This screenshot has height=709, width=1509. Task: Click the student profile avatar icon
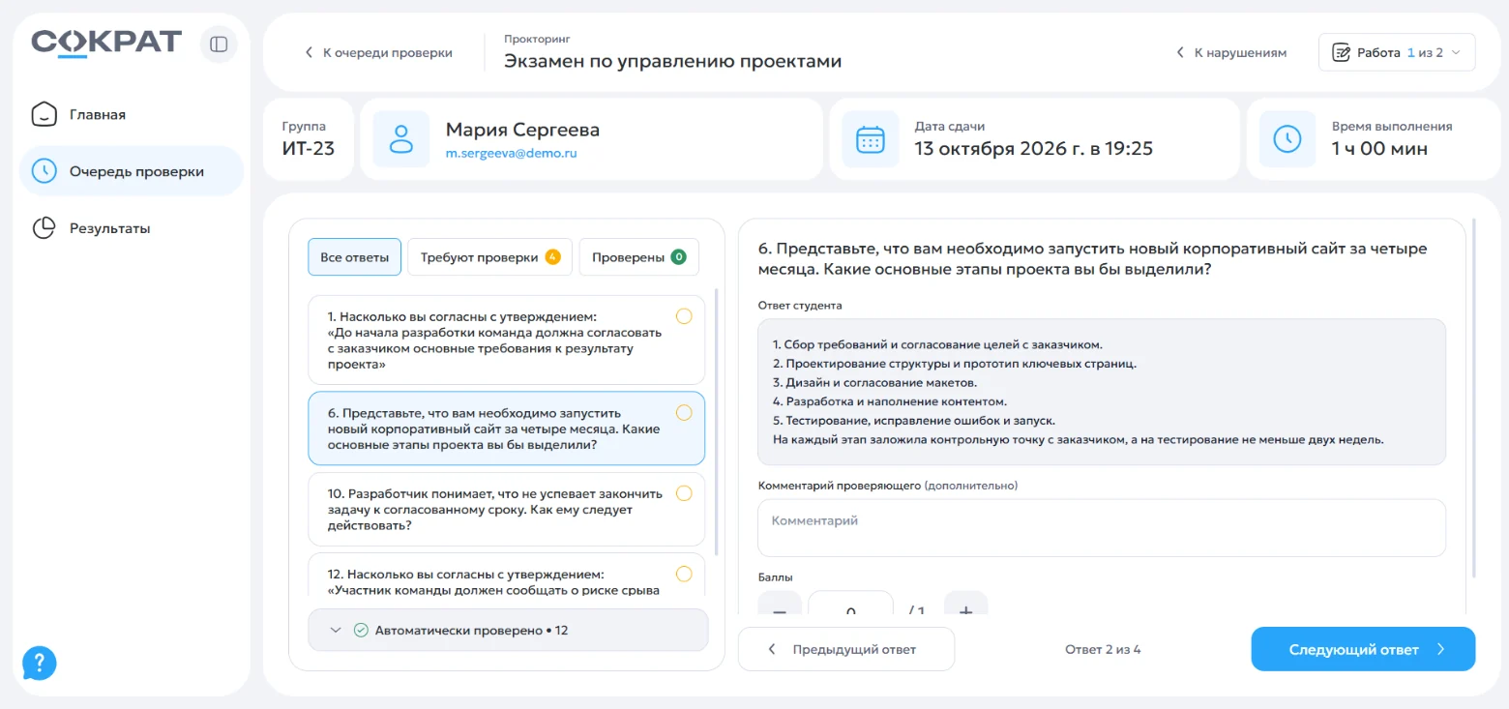(x=401, y=139)
